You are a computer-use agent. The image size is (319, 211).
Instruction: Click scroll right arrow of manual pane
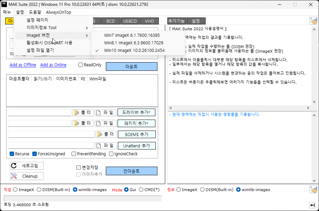tap(308, 108)
